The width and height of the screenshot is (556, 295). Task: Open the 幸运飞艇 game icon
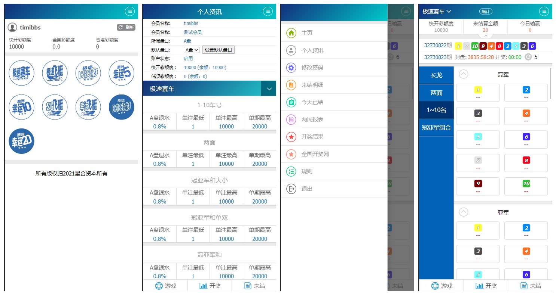pos(88,107)
